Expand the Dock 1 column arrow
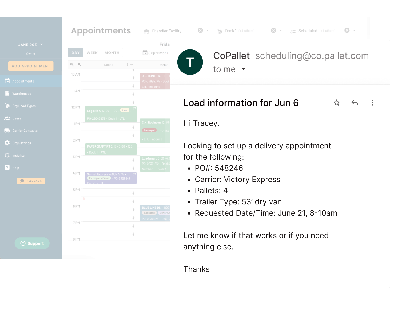Screen dimensions: 406x310 131,64
